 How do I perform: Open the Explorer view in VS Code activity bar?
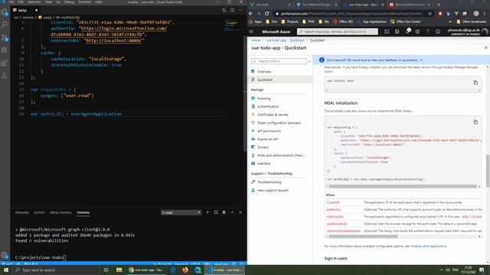coord(4,12)
